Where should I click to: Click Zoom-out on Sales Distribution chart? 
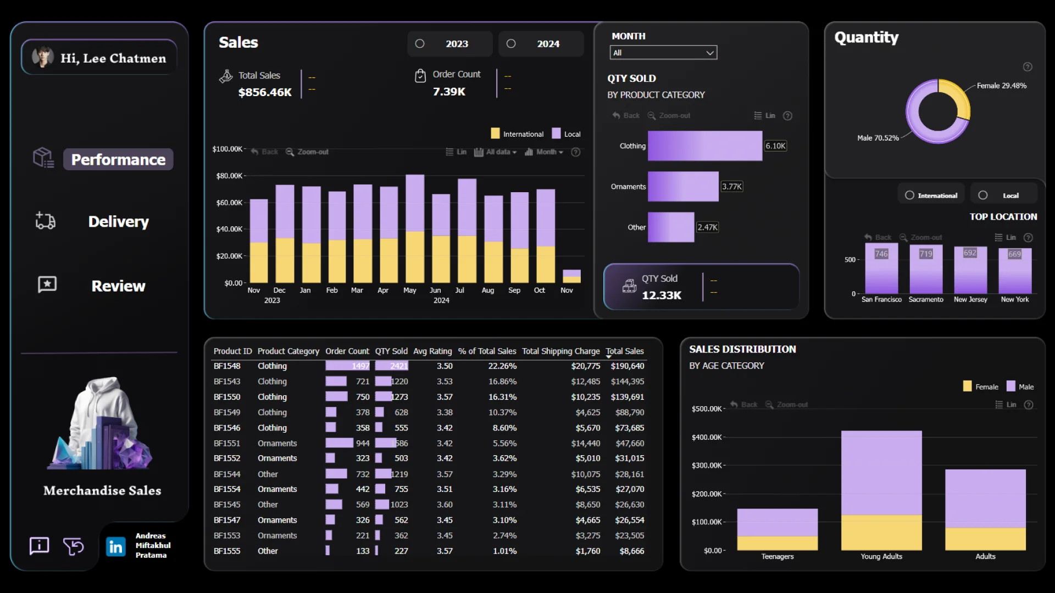coord(786,405)
